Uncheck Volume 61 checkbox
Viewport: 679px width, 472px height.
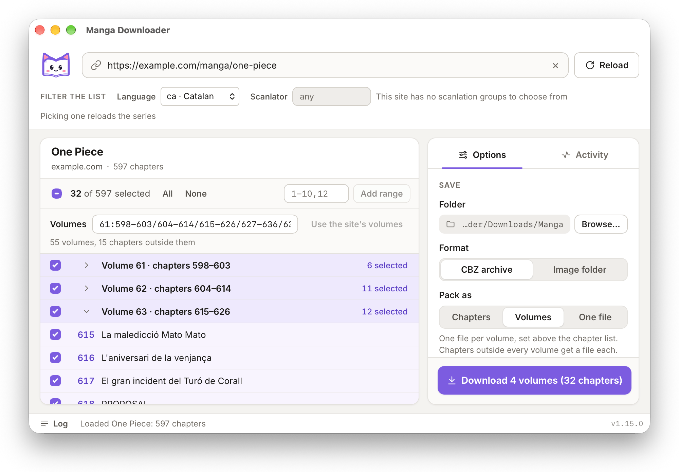pyautogui.click(x=55, y=265)
